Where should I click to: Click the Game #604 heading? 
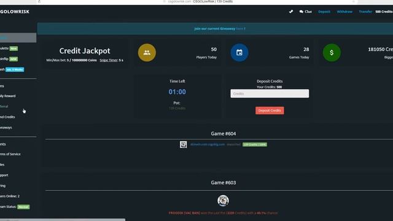pos(224,134)
